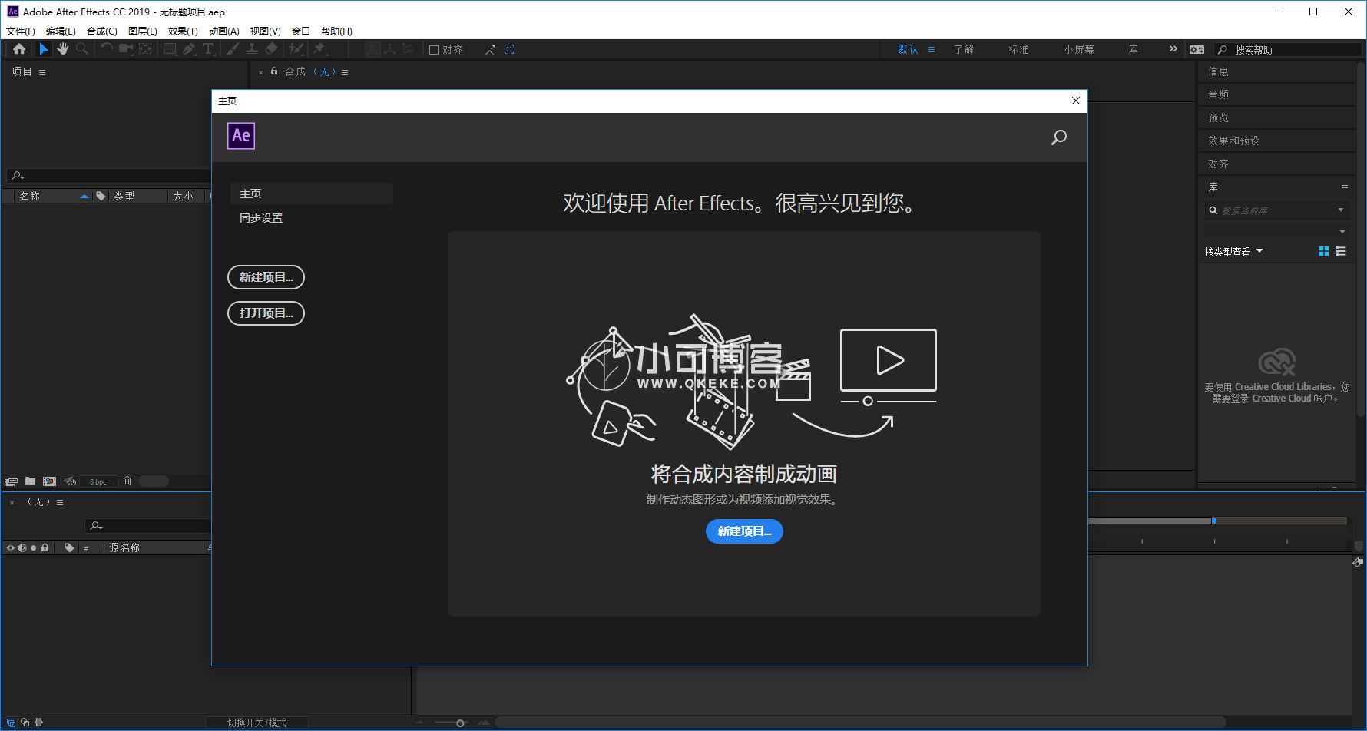Image resolution: width=1367 pixels, height=731 pixels.
Task: Create a new folder in Project panel
Action: coord(30,481)
